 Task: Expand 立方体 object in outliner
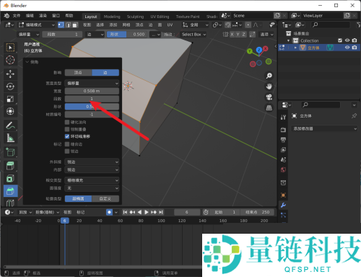click(x=295, y=48)
